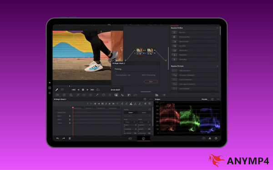The image size is (273, 170).
Task: Open the Color Wheels palette icon
Action: (x=64, y=95)
